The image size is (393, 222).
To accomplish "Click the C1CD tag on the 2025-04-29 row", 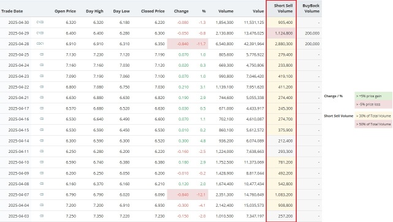I will [40, 33].
